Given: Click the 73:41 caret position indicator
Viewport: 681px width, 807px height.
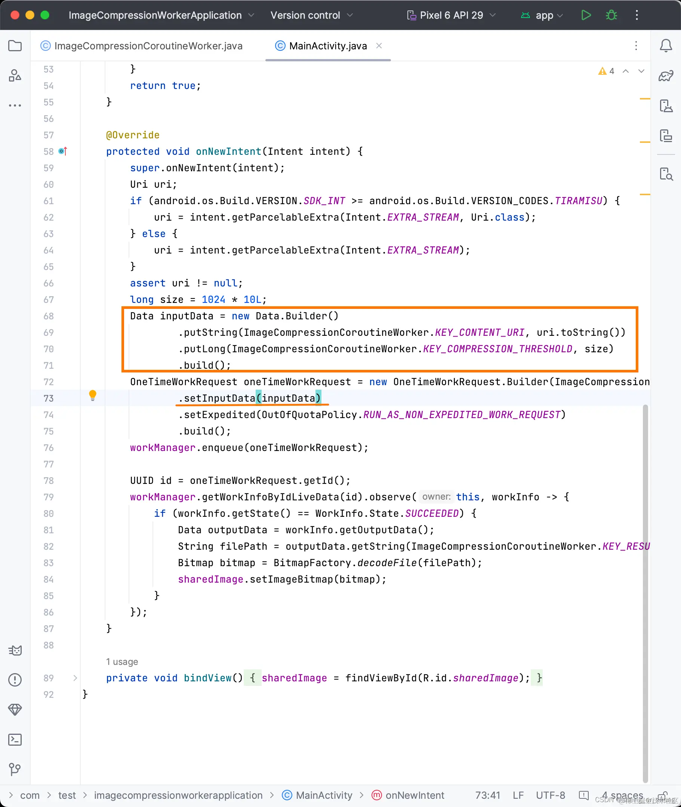Looking at the screenshot, I should click(488, 795).
